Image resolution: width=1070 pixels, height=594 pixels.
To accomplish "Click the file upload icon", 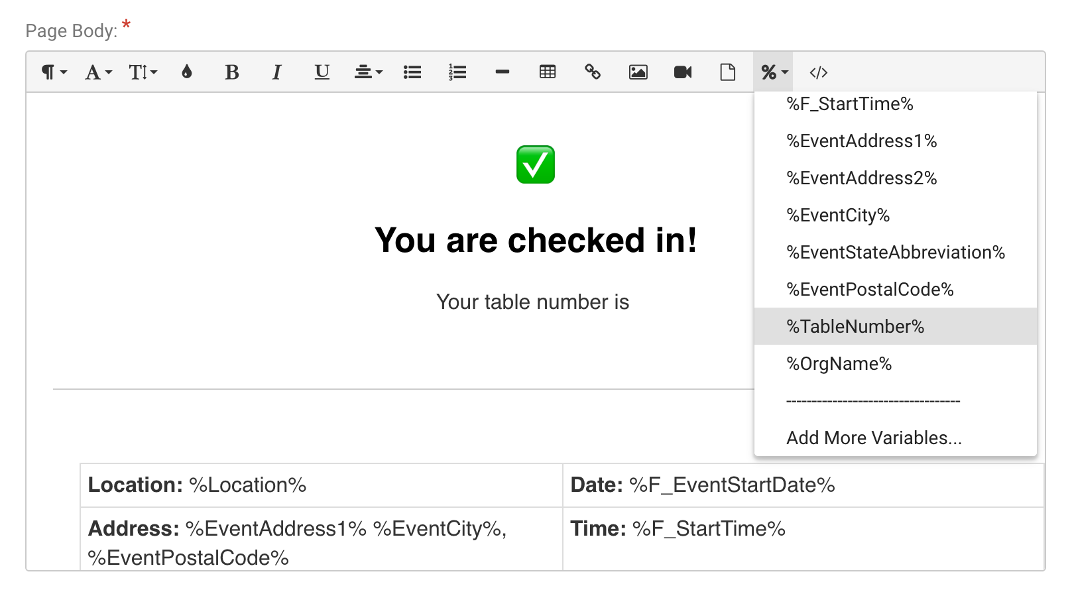I will (728, 72).
